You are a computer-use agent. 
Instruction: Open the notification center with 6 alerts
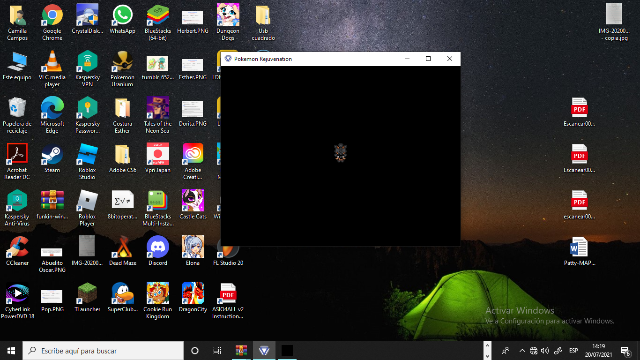[625, 351]
